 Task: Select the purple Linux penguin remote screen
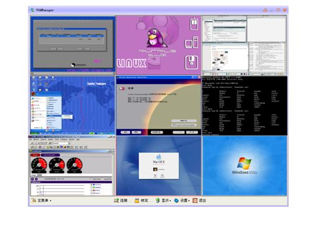tap(158, 45)
